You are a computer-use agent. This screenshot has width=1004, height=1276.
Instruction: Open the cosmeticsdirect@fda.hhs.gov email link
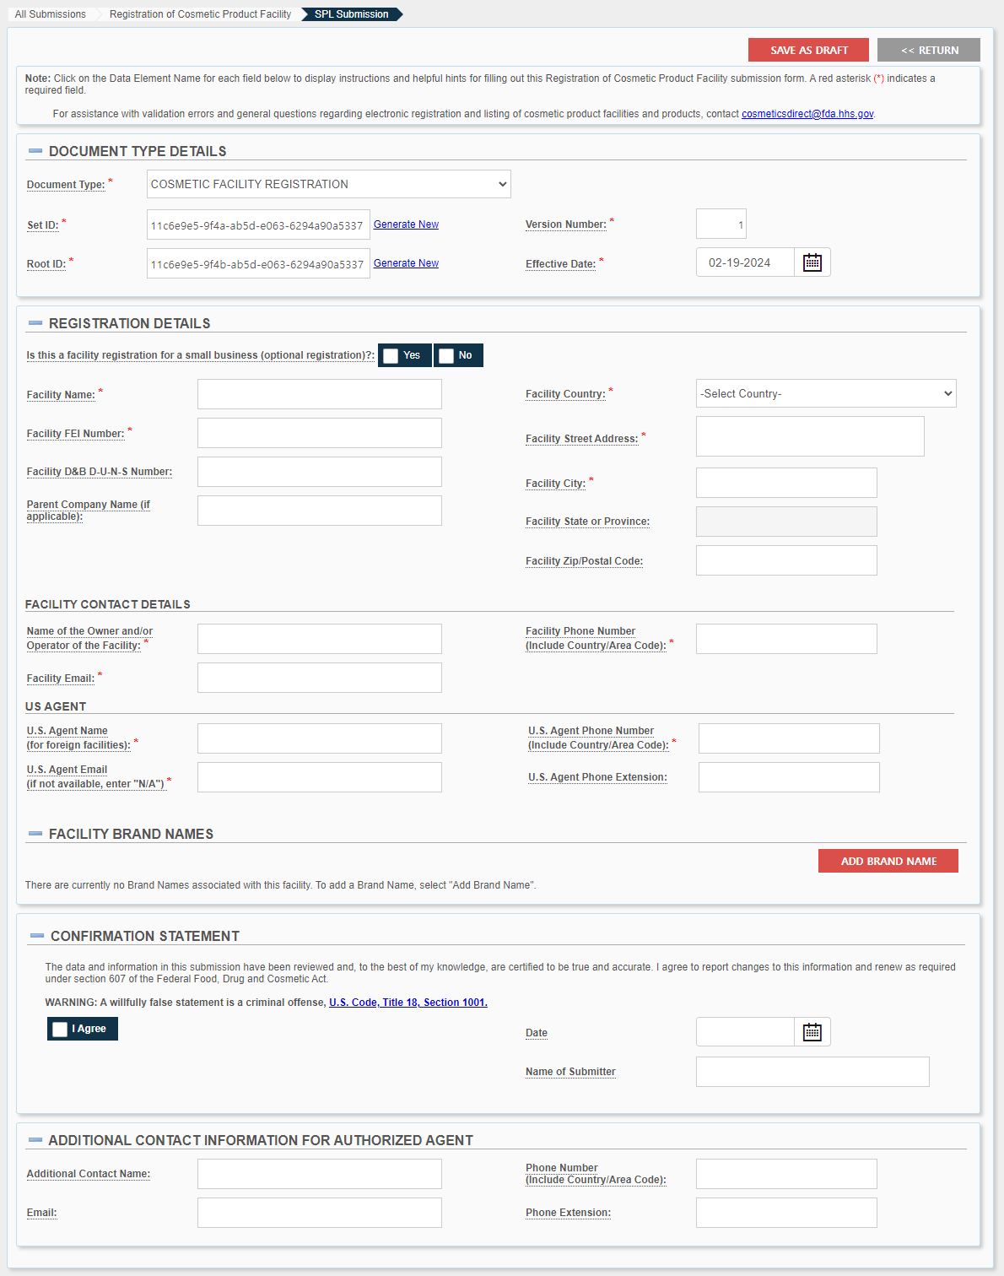pos(807,114)
